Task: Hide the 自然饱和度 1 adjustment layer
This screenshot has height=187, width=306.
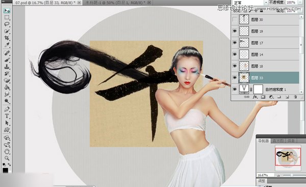Action: (x=235, y=89)
